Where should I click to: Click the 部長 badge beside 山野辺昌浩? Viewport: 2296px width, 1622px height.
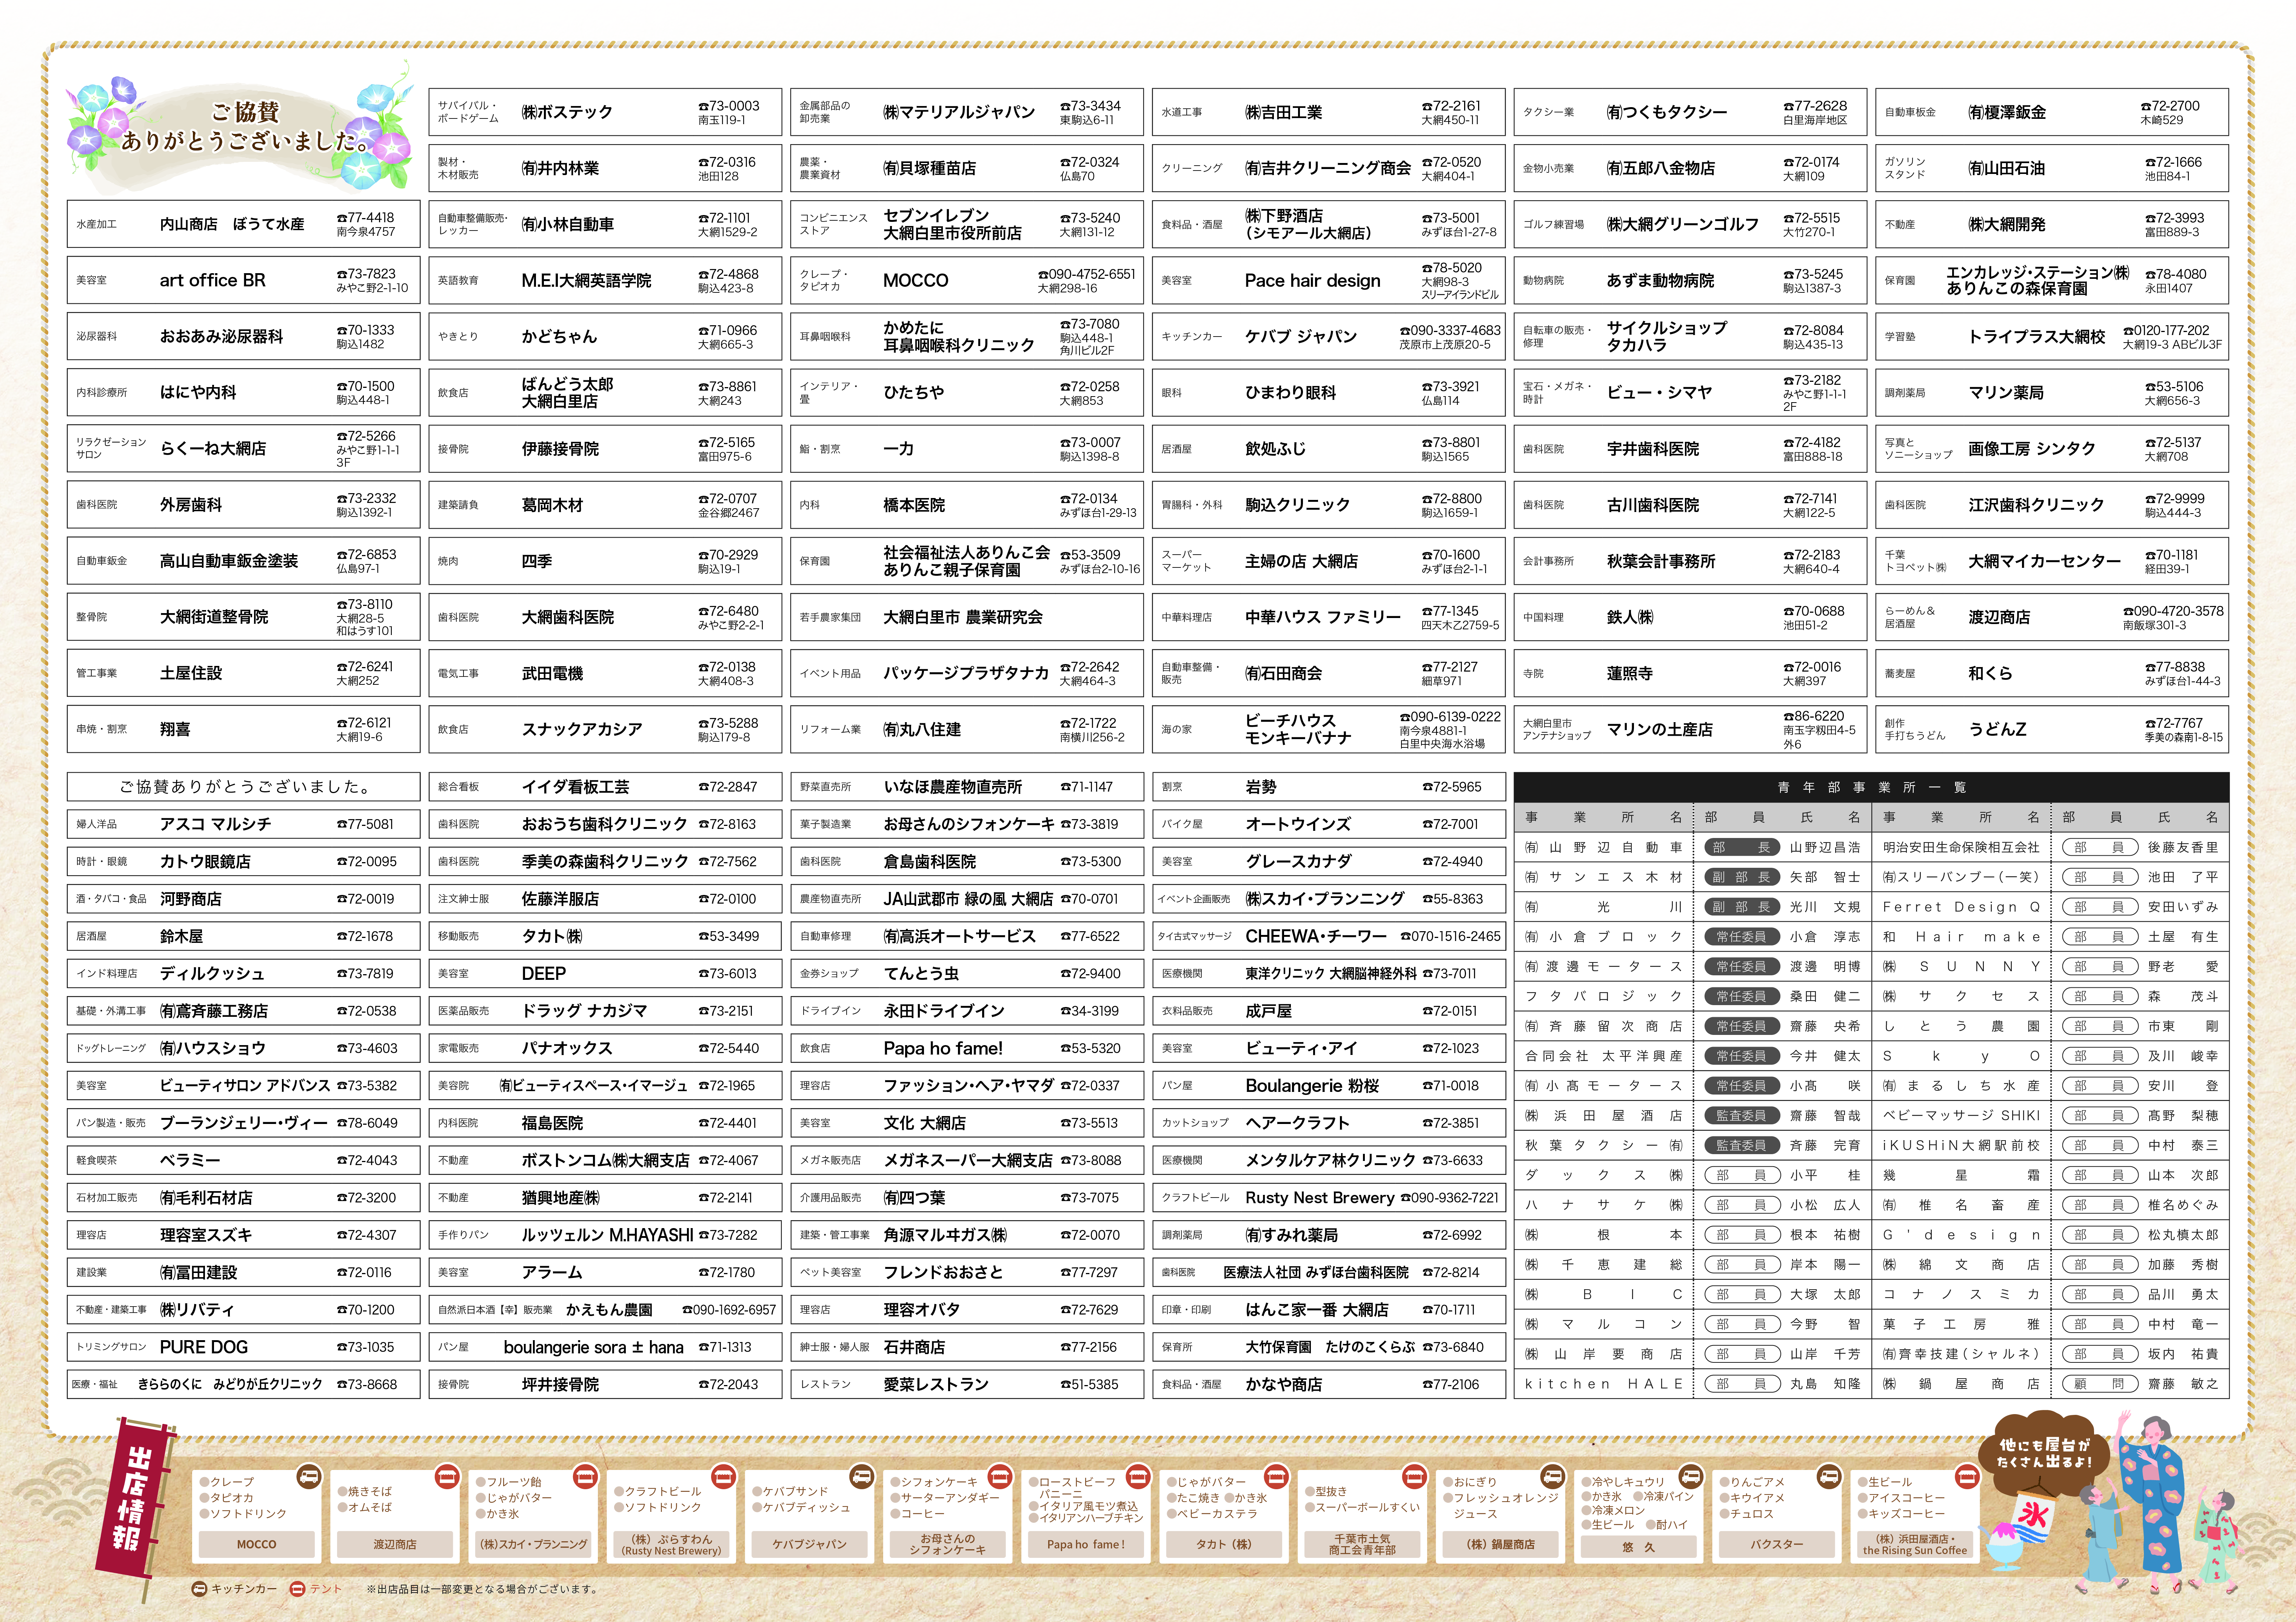[1741, 847]
